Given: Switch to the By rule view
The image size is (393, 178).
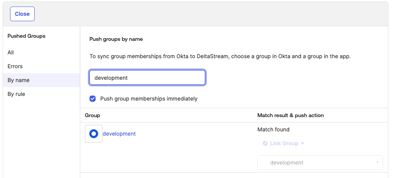Looking at the screenshot, I should click(x=16, y=94).
